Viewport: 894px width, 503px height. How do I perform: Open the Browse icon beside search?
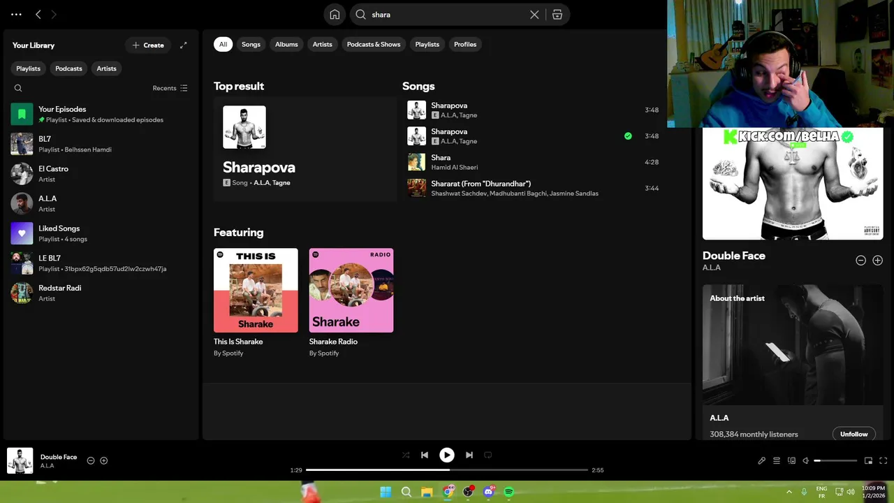click(x=557, y=15)
